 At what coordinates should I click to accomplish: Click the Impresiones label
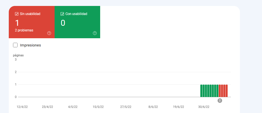click(30, 45)
